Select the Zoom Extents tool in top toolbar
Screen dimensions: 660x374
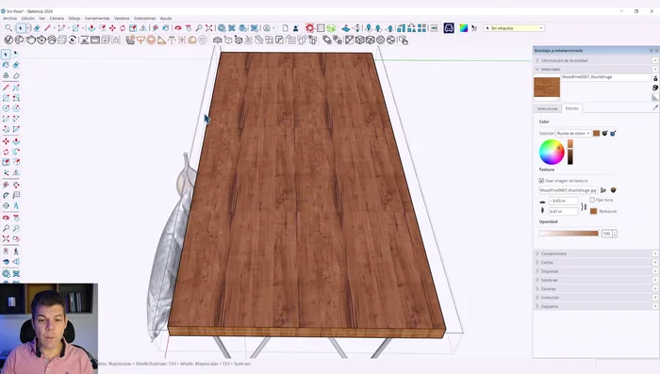click(x=208, y=28)
